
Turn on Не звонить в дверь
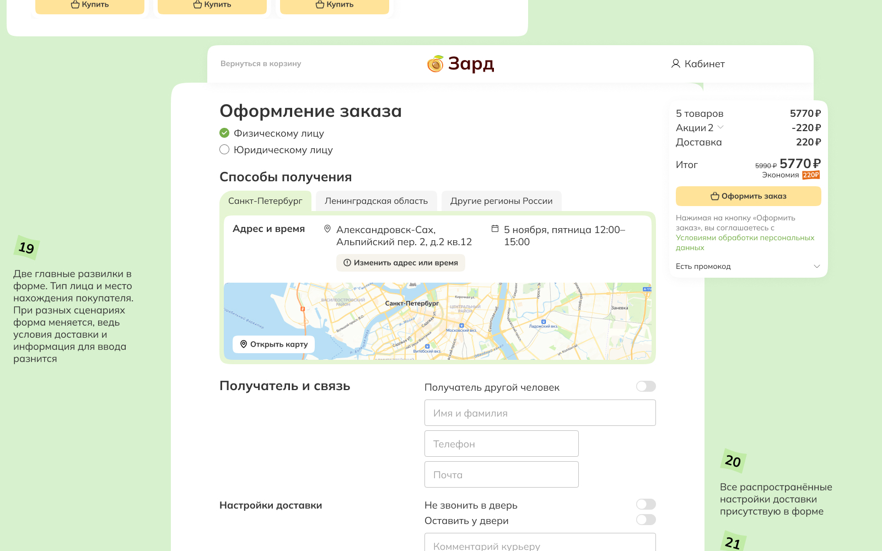[x=646, y=504]
